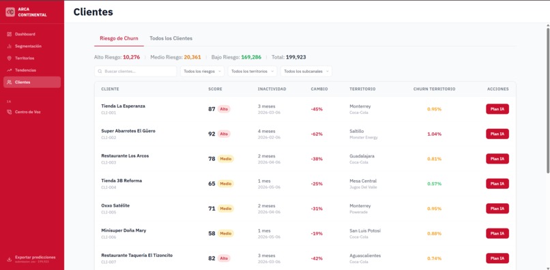
Task: Click the Alto Riesgo count 10,276
Action: (132, 57)
